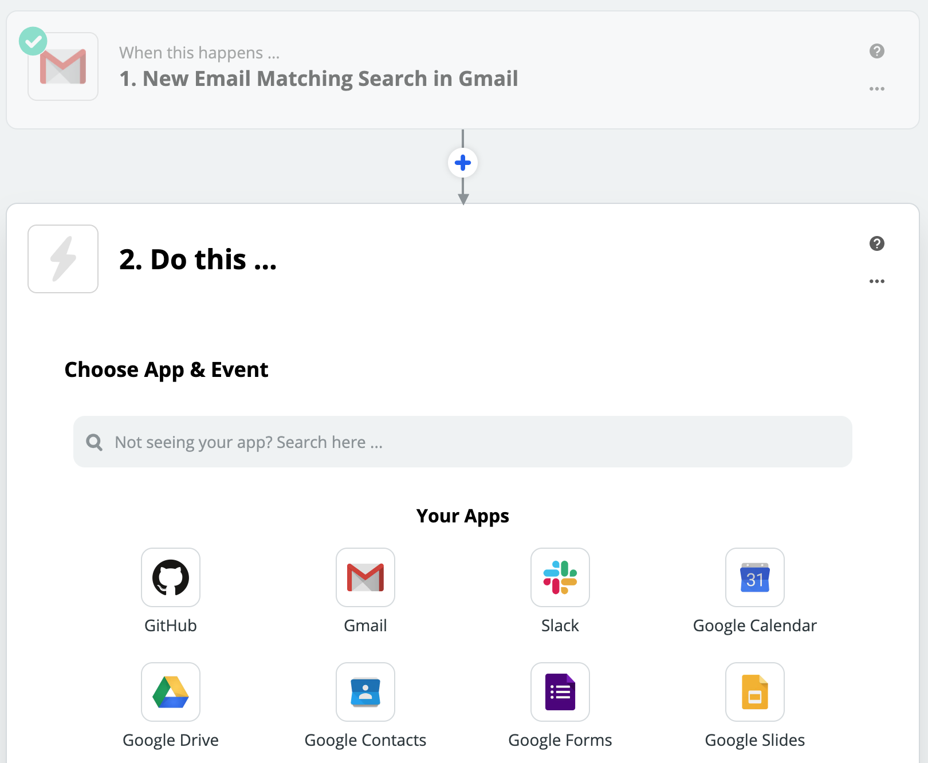Choose the Google Drive app icon
The height and width of the screenshot is (763, 928).
171,692
